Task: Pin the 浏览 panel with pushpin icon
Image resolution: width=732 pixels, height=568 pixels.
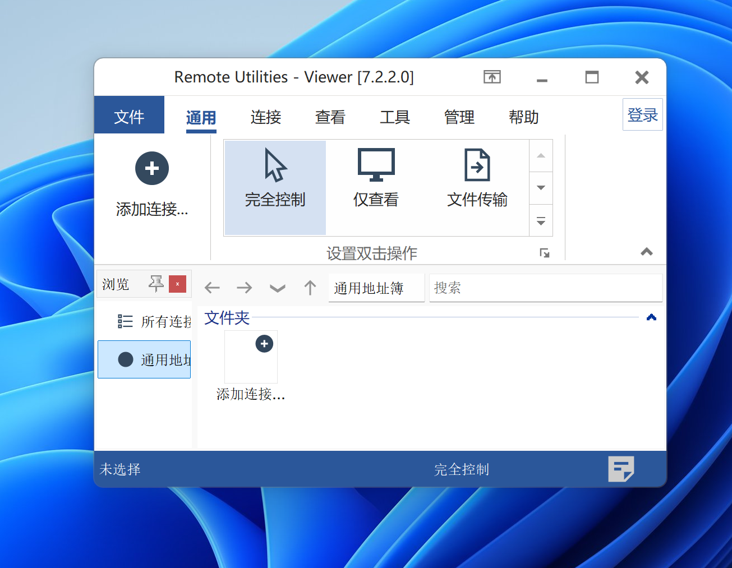Action: pyautogui.click(x=156, y=284)
